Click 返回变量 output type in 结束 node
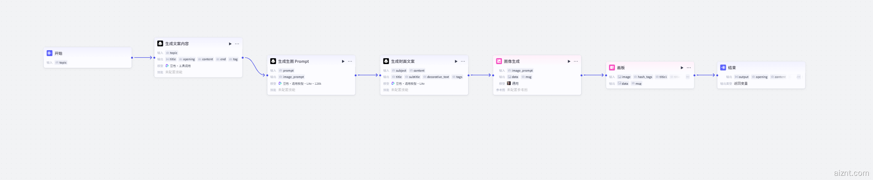The width and height of the screenshot is (873, 180). point(741,83)
